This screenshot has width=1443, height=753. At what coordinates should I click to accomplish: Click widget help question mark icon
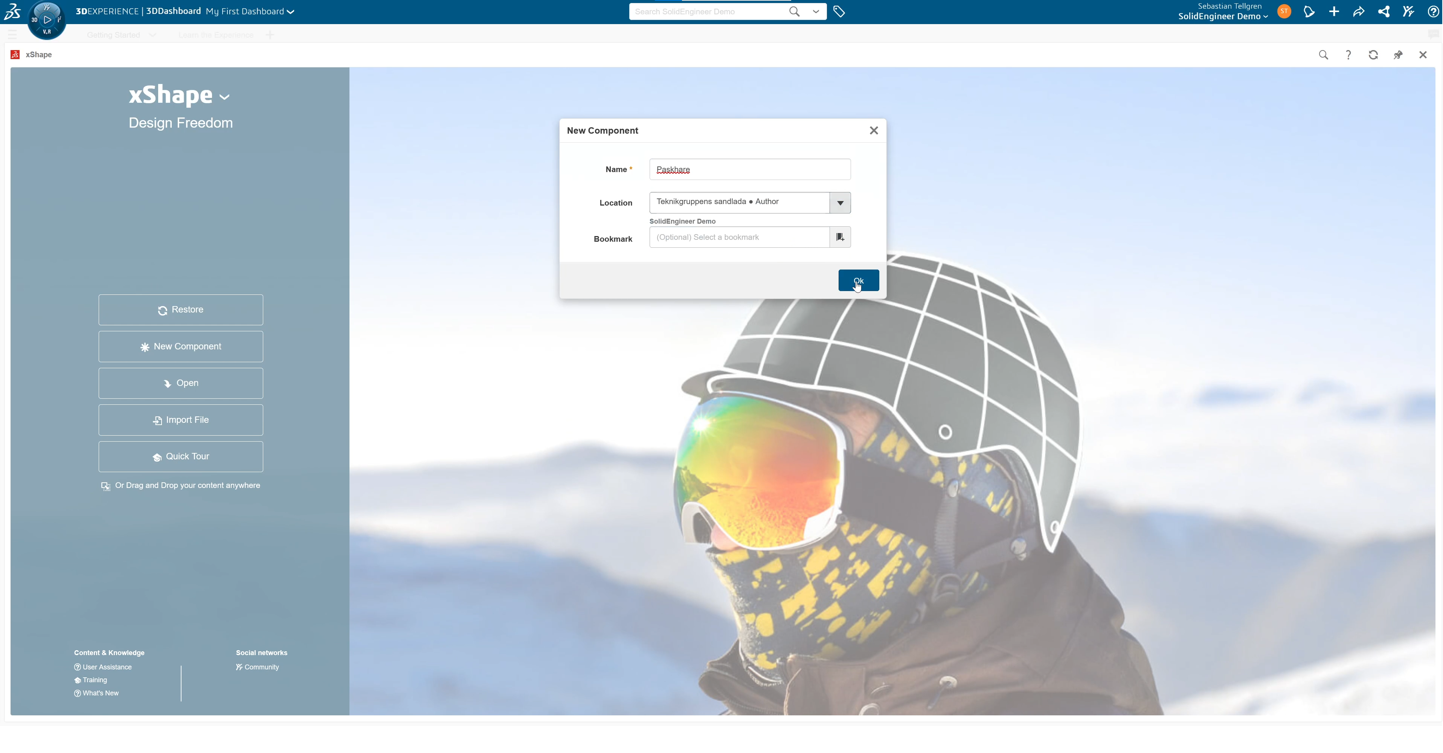(1348, 55)
